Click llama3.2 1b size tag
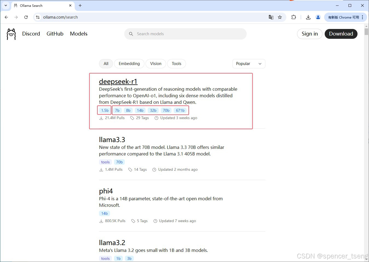Image resolution: width=369 pixels, height=262 pixels. pos(118,258)
